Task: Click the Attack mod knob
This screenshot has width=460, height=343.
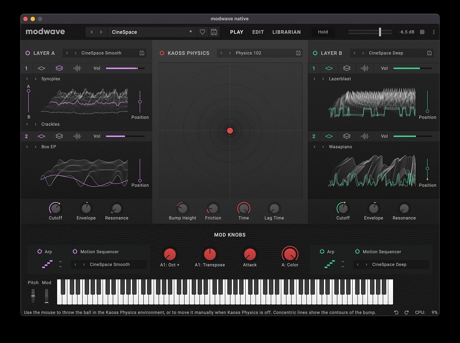Action: pos(250,254)
